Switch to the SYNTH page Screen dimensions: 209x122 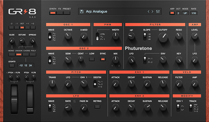tap(53, 13)
